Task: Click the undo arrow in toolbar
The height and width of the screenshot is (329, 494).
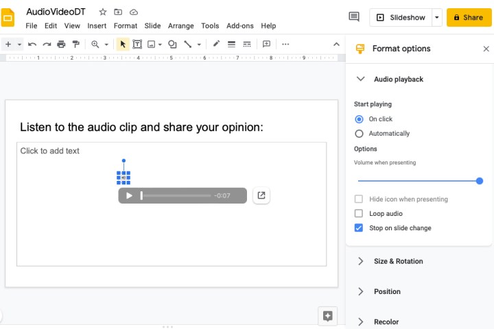Action: (32, 44)
